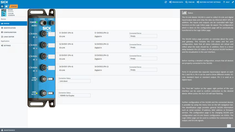The width and height of the screenshot is (235, 132).
Task: Click LINK ACT1 Ethernet connector on the device
Action: pyautogui.click(x=44, y=93)
